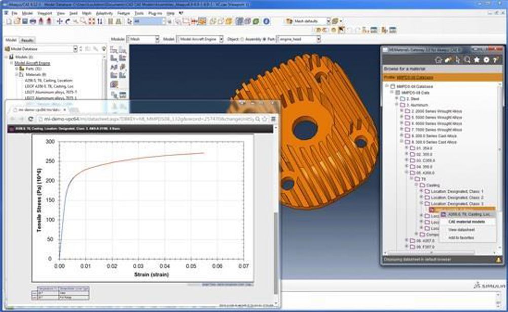This screenshot has width=508, height=312.
Task: Click the auto-fit view icon
Action: pos(91,21)
